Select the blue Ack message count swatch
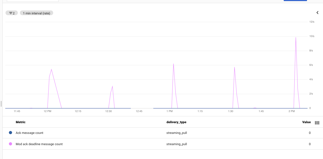This screenshot has height=159, width=323. pos(10,133)
